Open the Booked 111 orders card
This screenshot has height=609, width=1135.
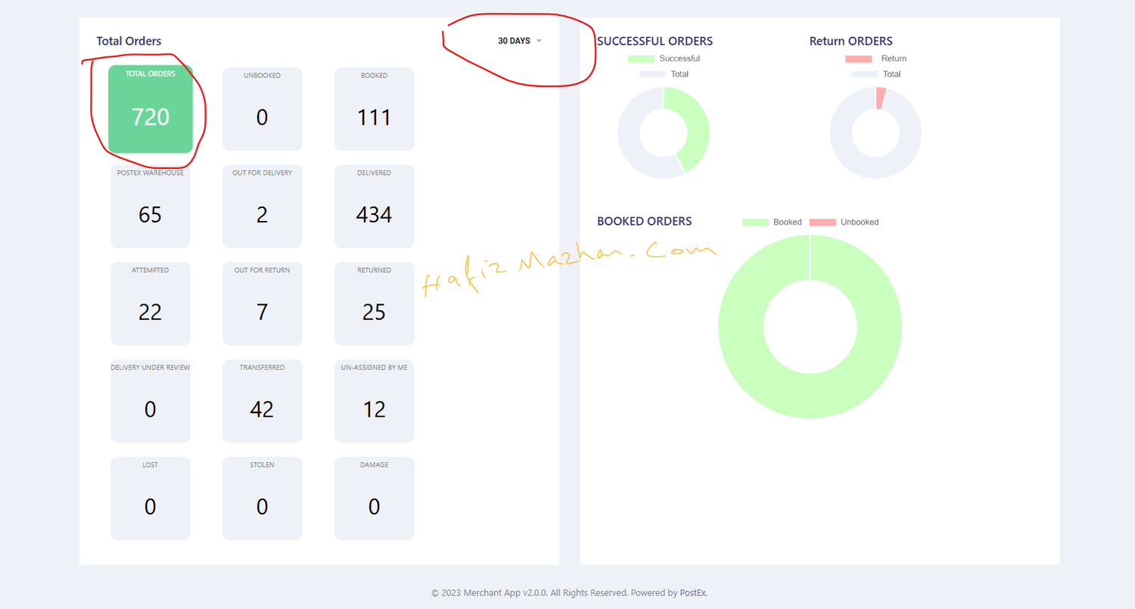click(374, 109)
